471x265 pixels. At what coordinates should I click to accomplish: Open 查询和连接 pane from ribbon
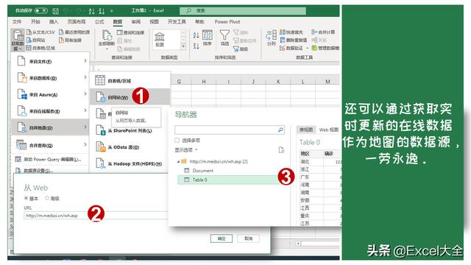[131, 32]
